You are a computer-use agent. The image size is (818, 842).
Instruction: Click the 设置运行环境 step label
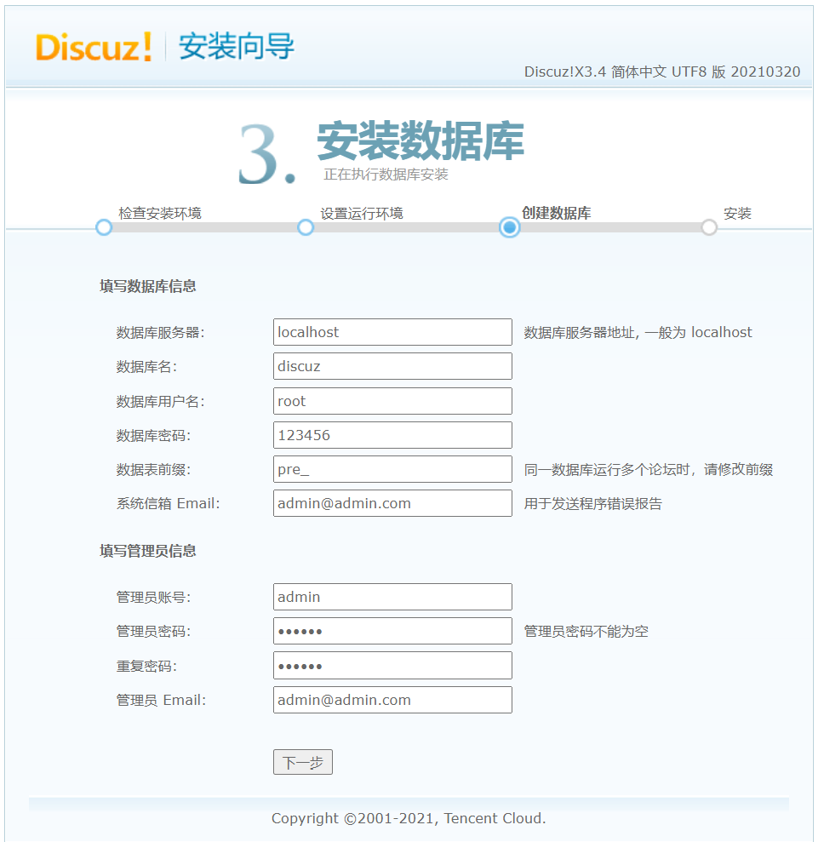[x=362, y=213]
